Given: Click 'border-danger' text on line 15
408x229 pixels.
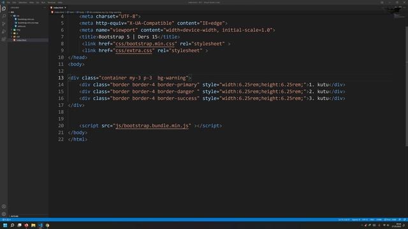Looking at the screenshot, I should 176,92.
